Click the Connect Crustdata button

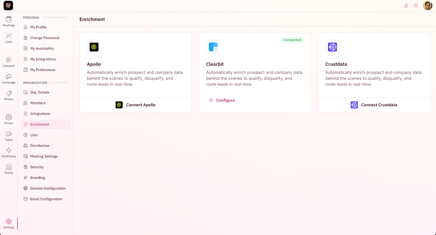[x=374, y=105]
